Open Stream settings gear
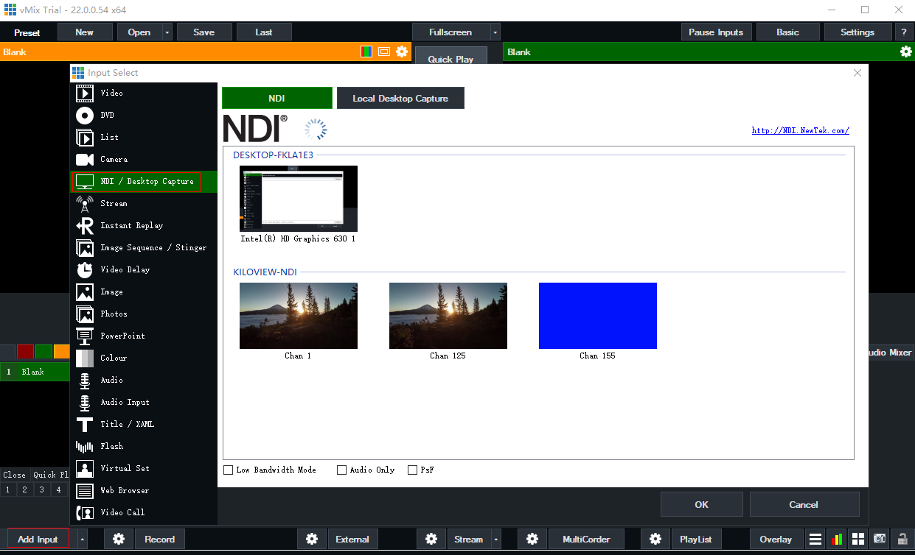The height and width of the screenshot is (555, 915). (x=431, y=539)
